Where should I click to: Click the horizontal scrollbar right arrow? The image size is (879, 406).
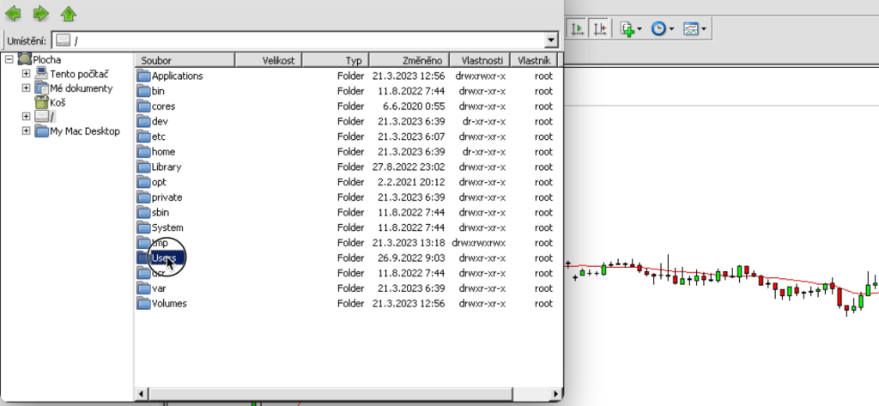pos(556,394)
